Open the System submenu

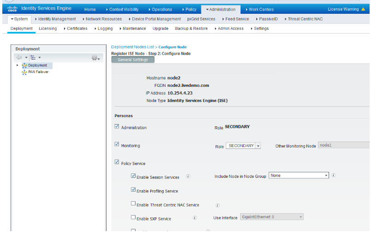tap(19, 19)
